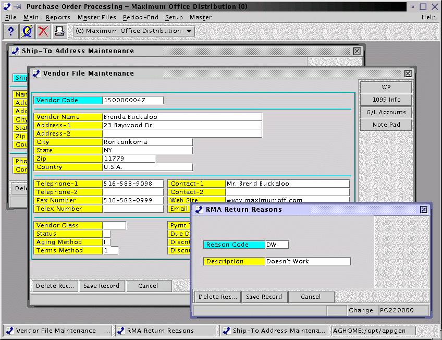Click the Reason Code input field
The image size is (442, 340).
click(x=277, y=245)
